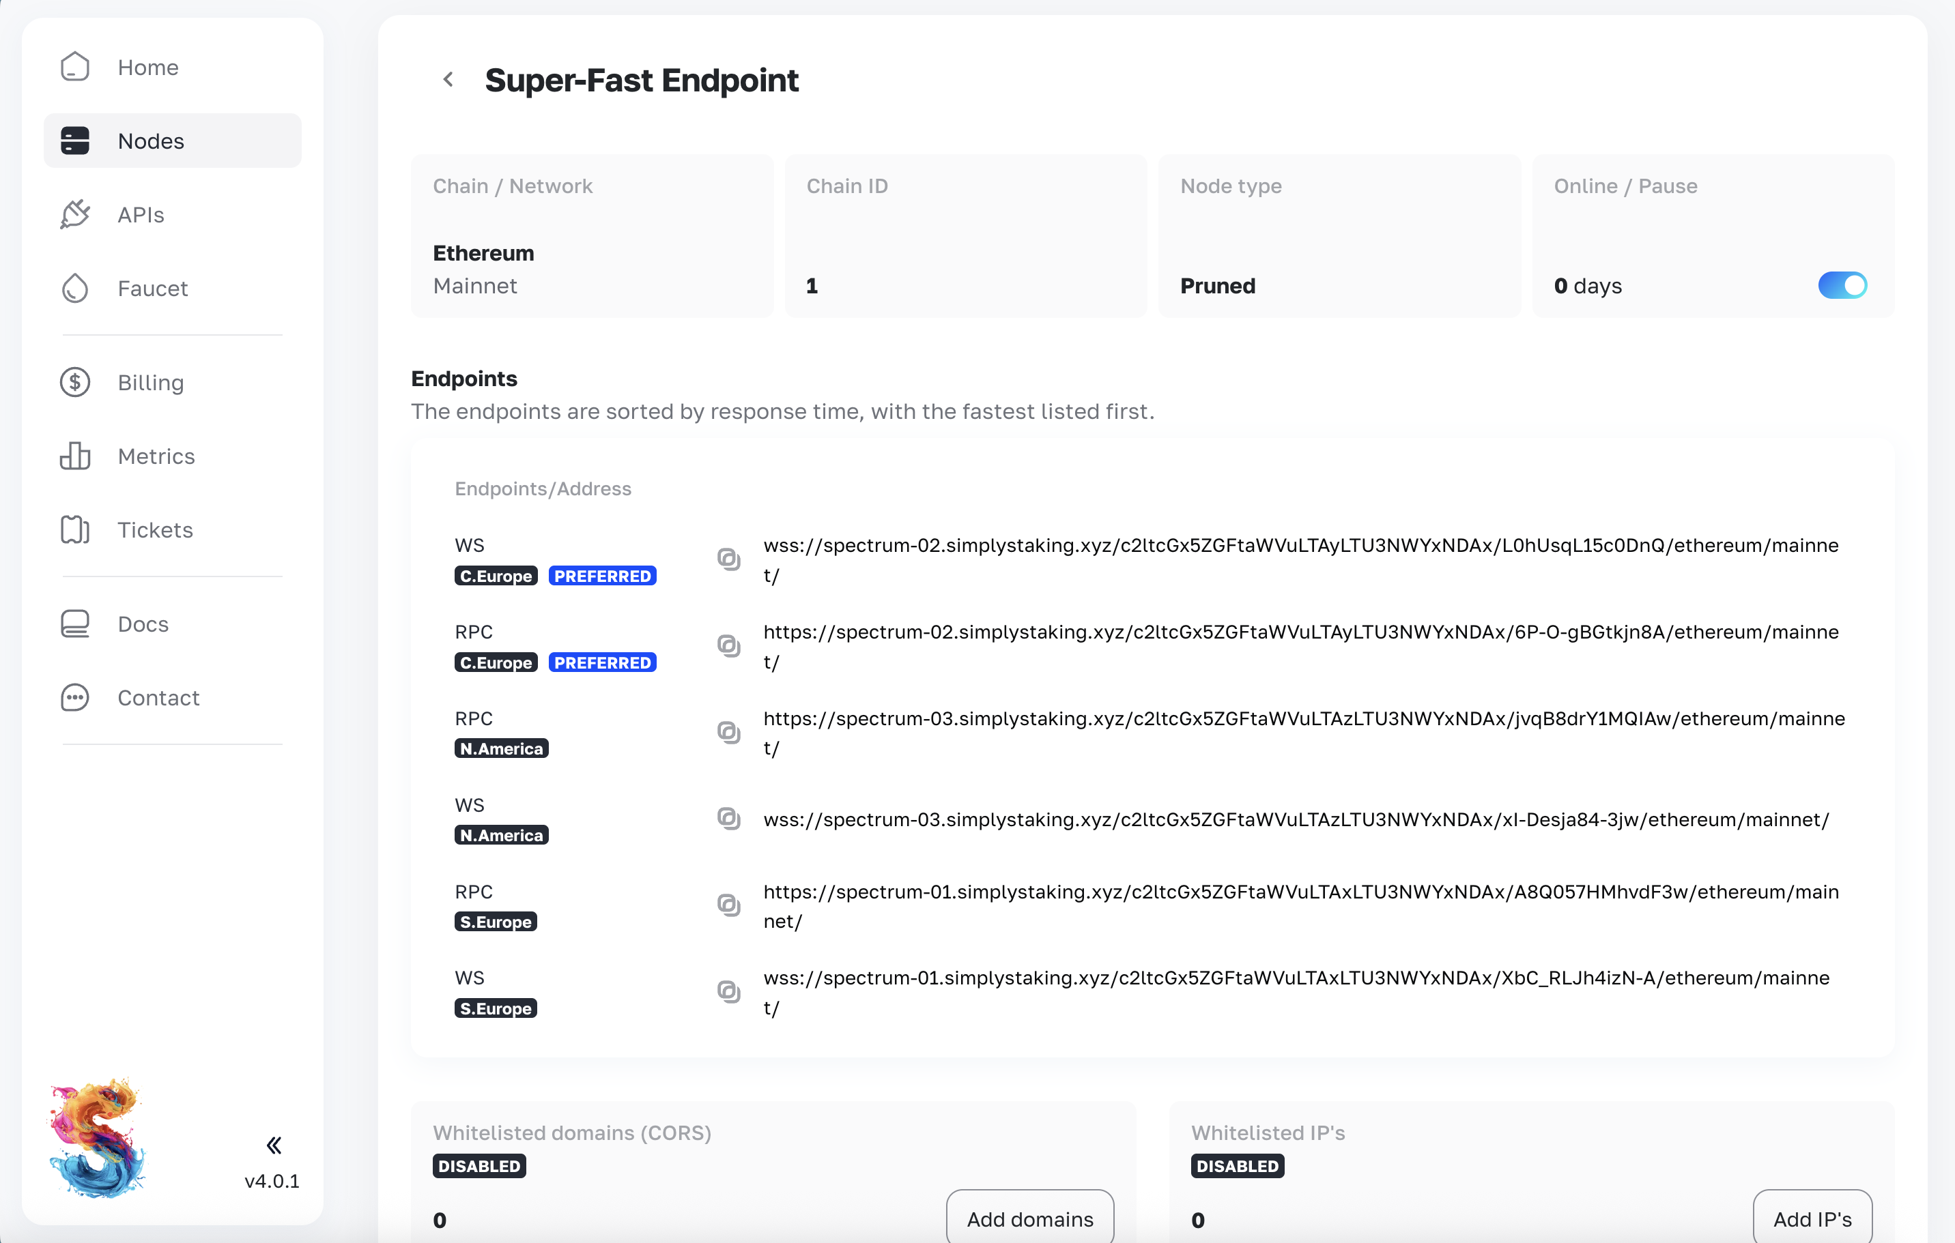Click DISABLED badge under Whitelisted domains
1955x1243 pixels.
click(479, 1167)
